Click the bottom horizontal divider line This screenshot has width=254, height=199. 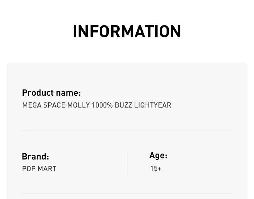click(127, 194)
